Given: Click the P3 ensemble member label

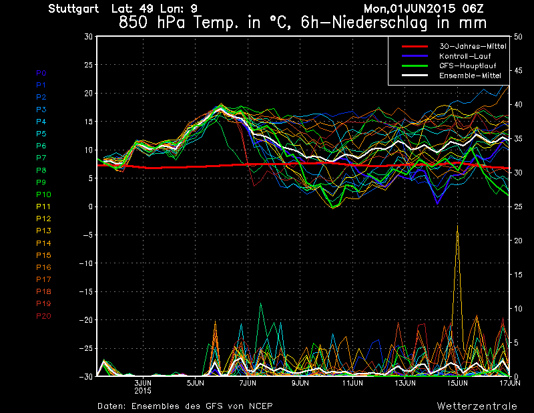Looking at the screenshot, I should coord(41,110).
